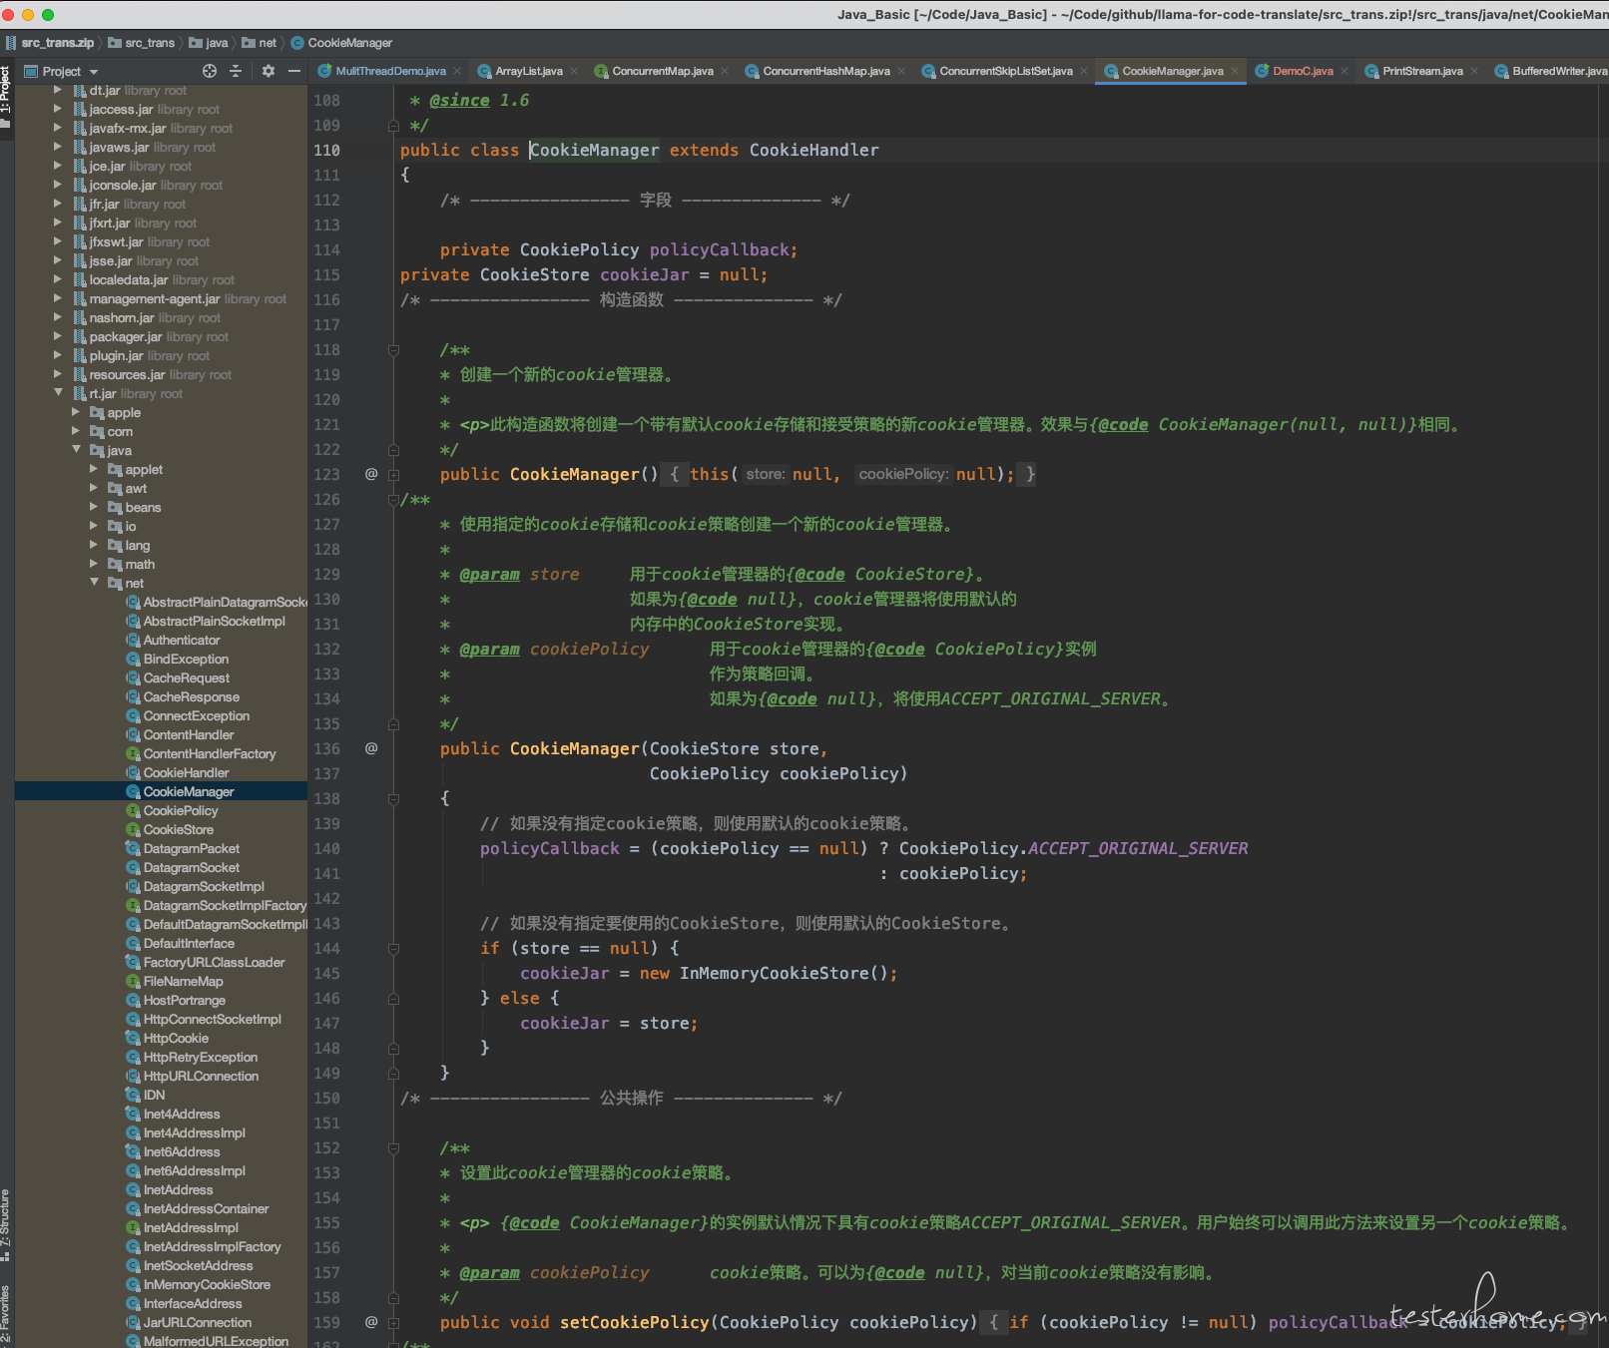Select CookieHandler class in project tree
This screenshot has width=1609, height=1348.
click(186, 772)
